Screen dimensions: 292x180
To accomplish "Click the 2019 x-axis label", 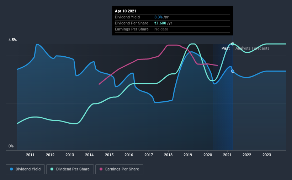I will pos(188,155).
